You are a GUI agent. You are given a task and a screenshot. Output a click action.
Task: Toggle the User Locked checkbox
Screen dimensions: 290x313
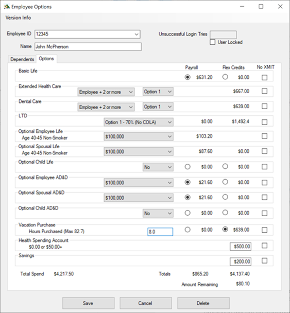pos(213,42)
